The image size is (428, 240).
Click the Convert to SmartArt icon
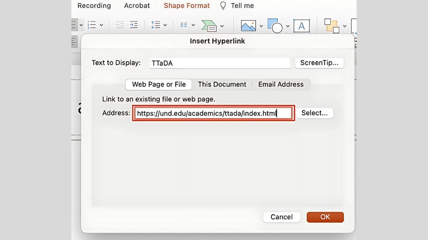tap(209, 26)
